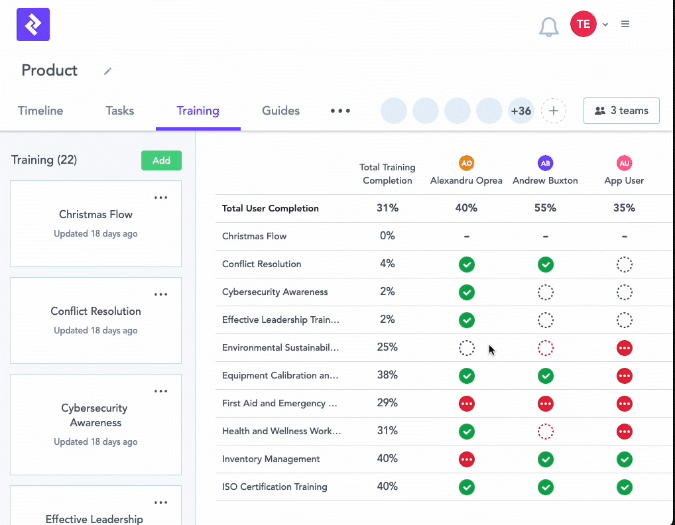Viewport: 675px width, 525px height.
Task: Click the add member plus circle
Action: click(x=554, y=111)
